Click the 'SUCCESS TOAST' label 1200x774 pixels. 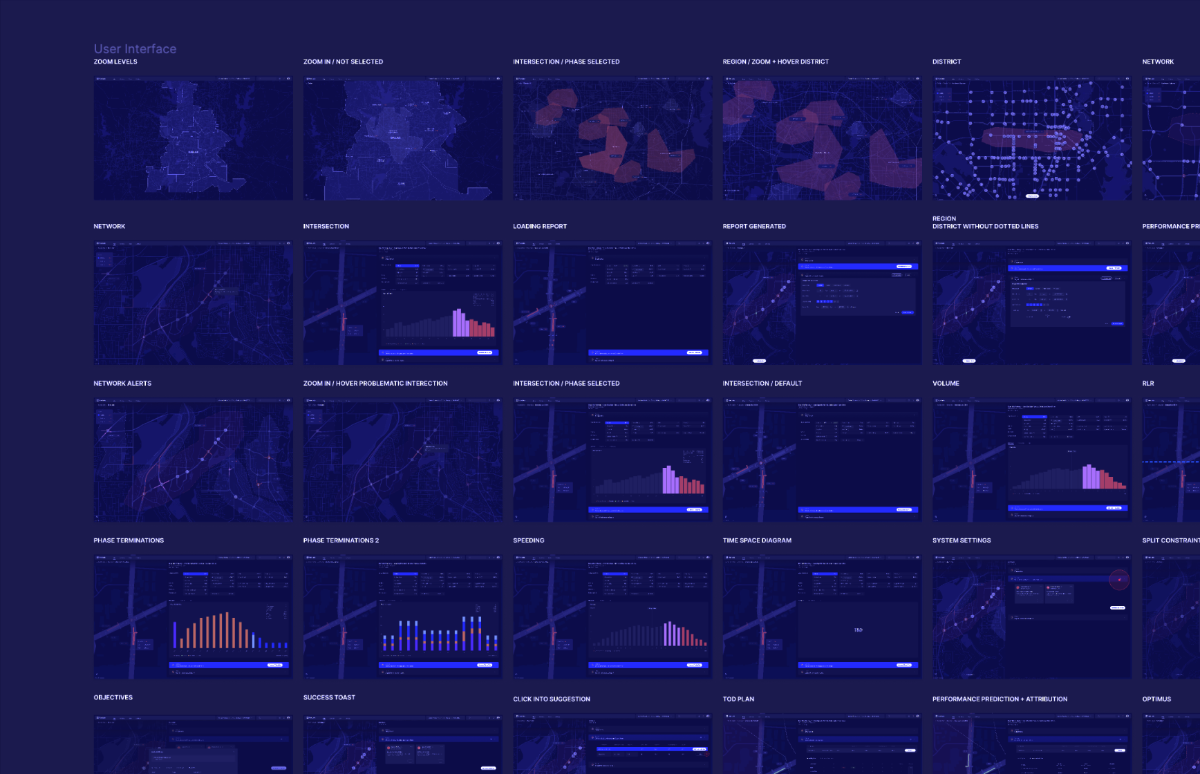point(329,697)
